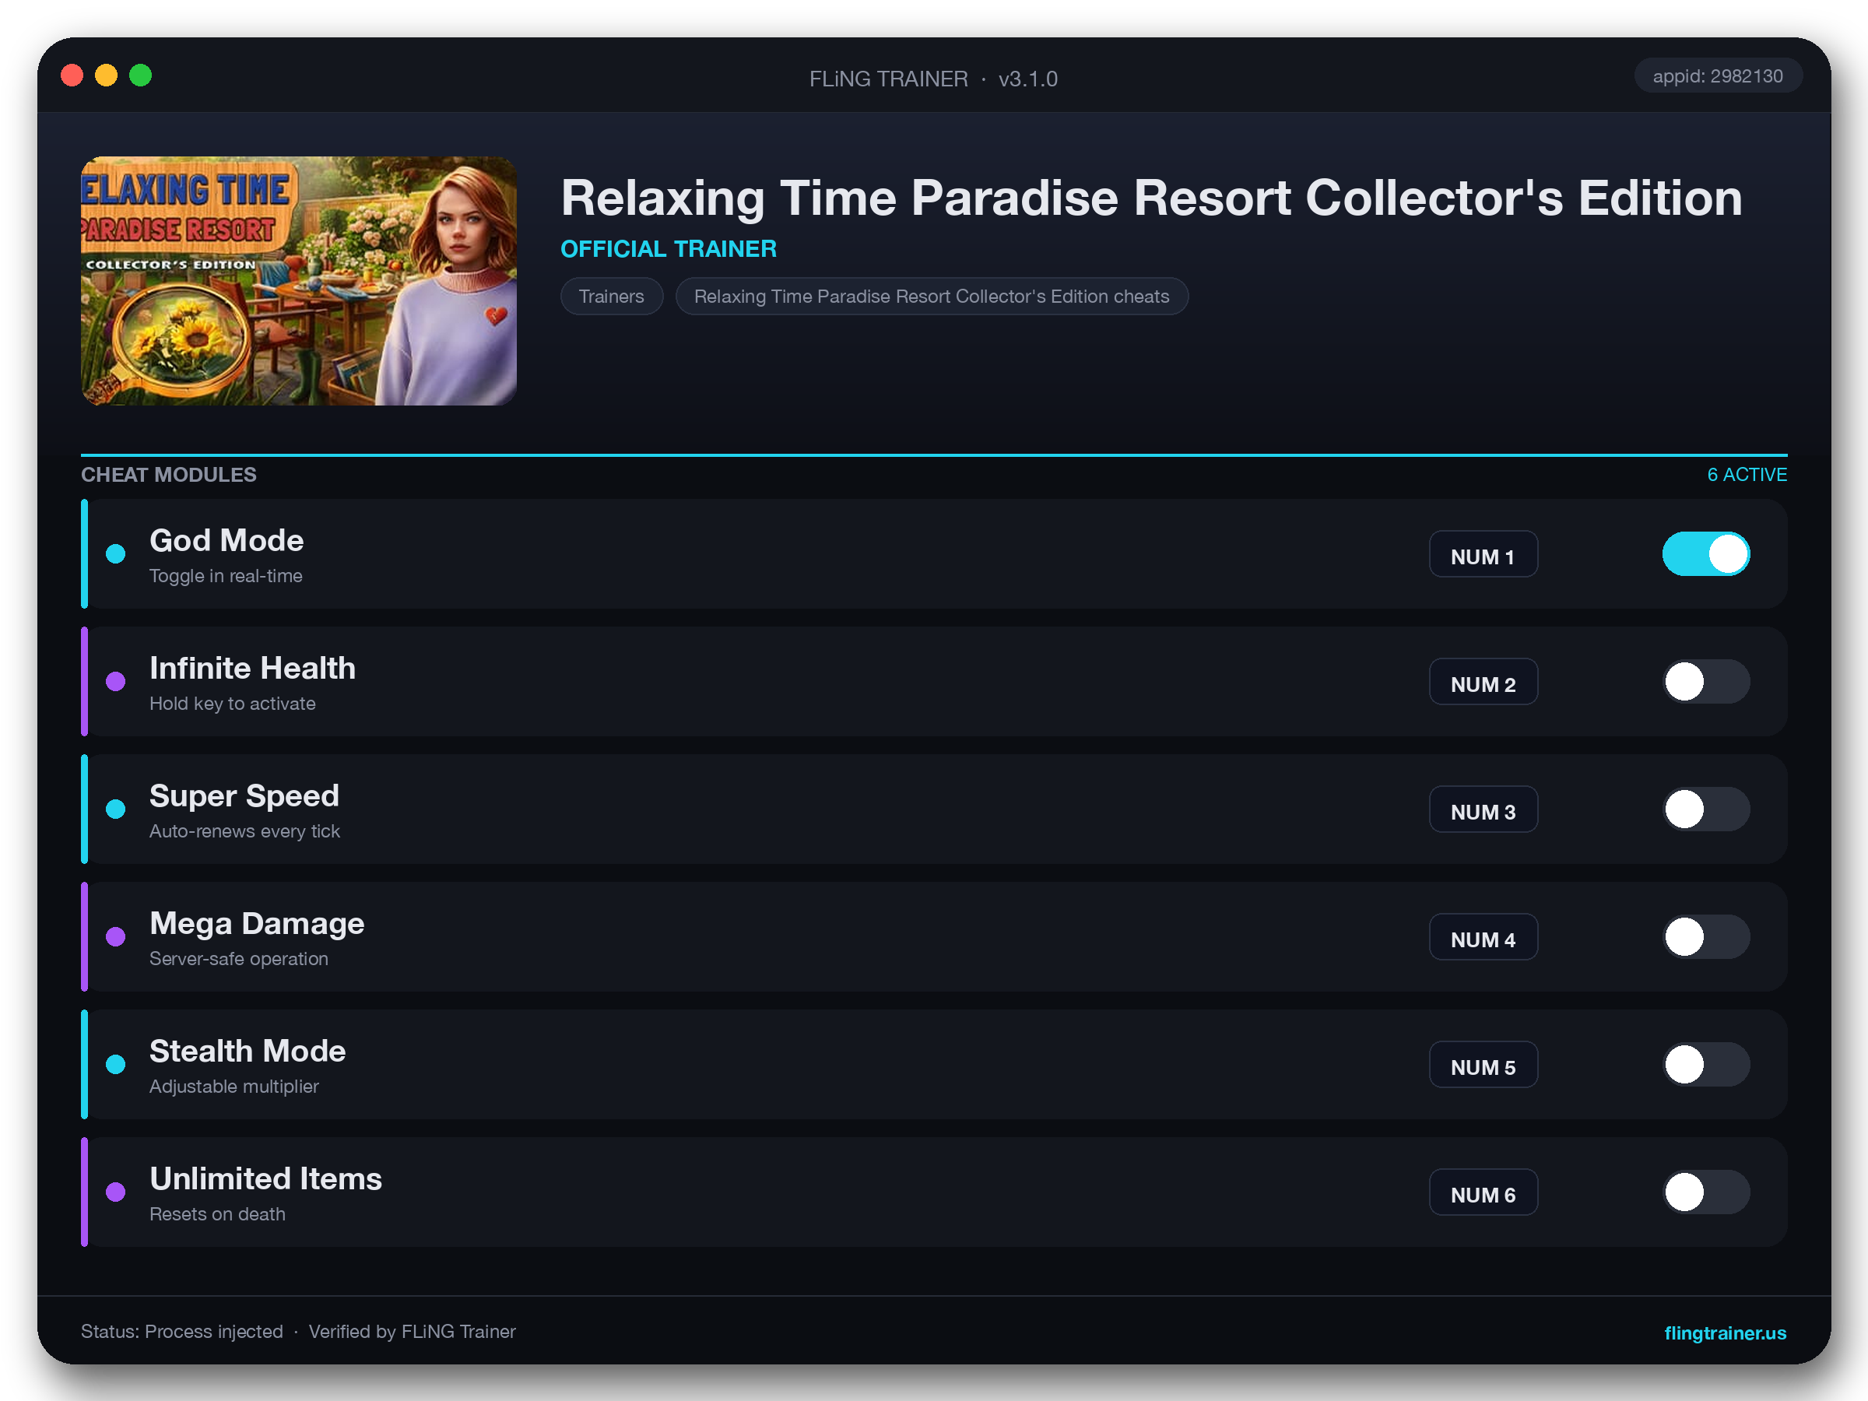Click the OFFICIAL TRAINER label
Viewport: 1868px width, 1401px height.
click(668, 249)
